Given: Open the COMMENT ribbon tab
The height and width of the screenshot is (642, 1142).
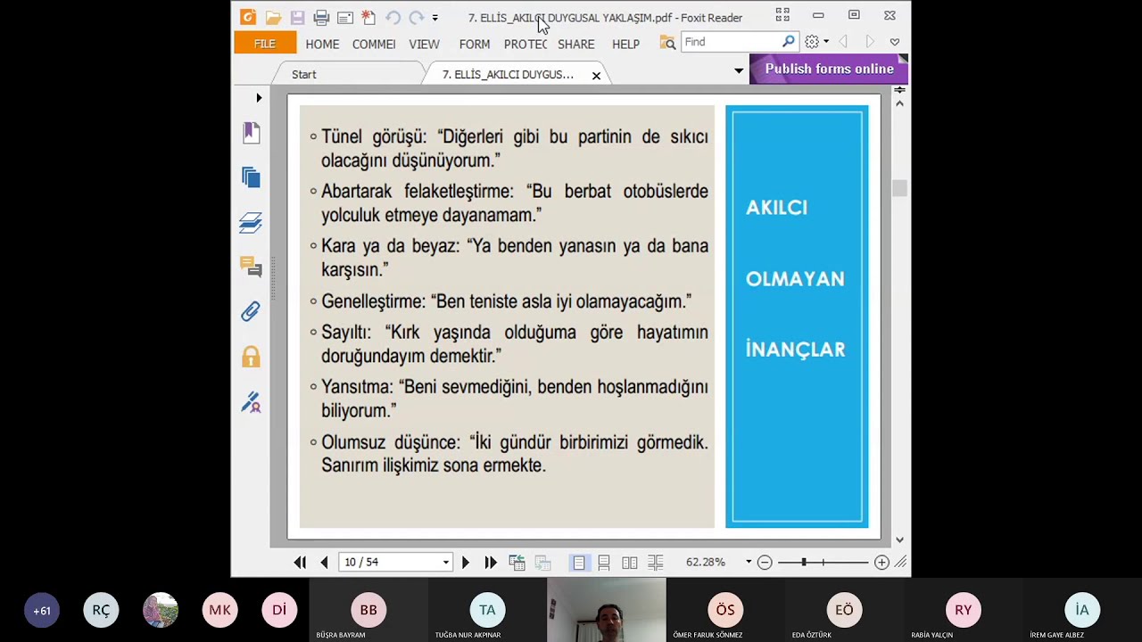Looking at the screenshot, I should click(x=374, y=44).
